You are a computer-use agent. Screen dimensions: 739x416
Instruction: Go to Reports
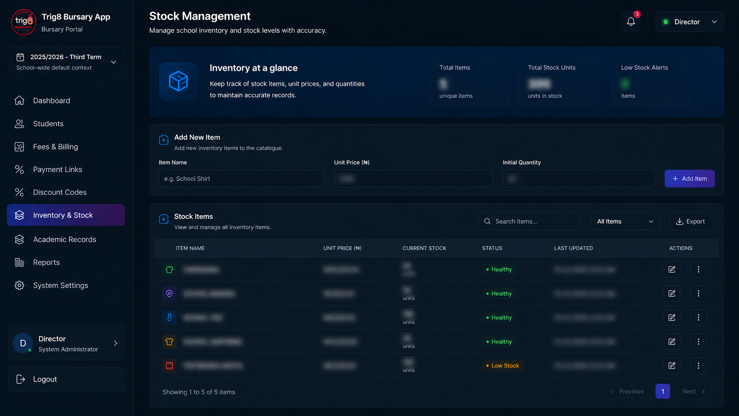pos(66,262)
